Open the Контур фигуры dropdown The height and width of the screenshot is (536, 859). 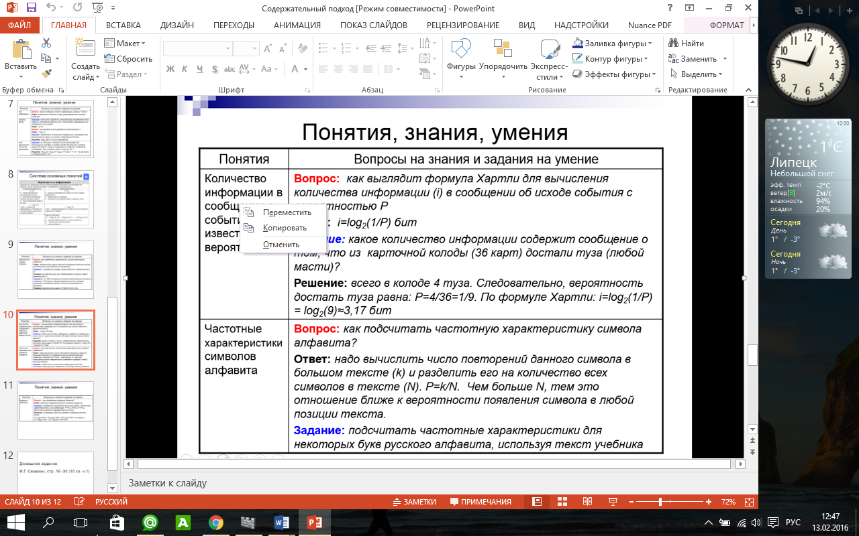[x=611, y=59]
